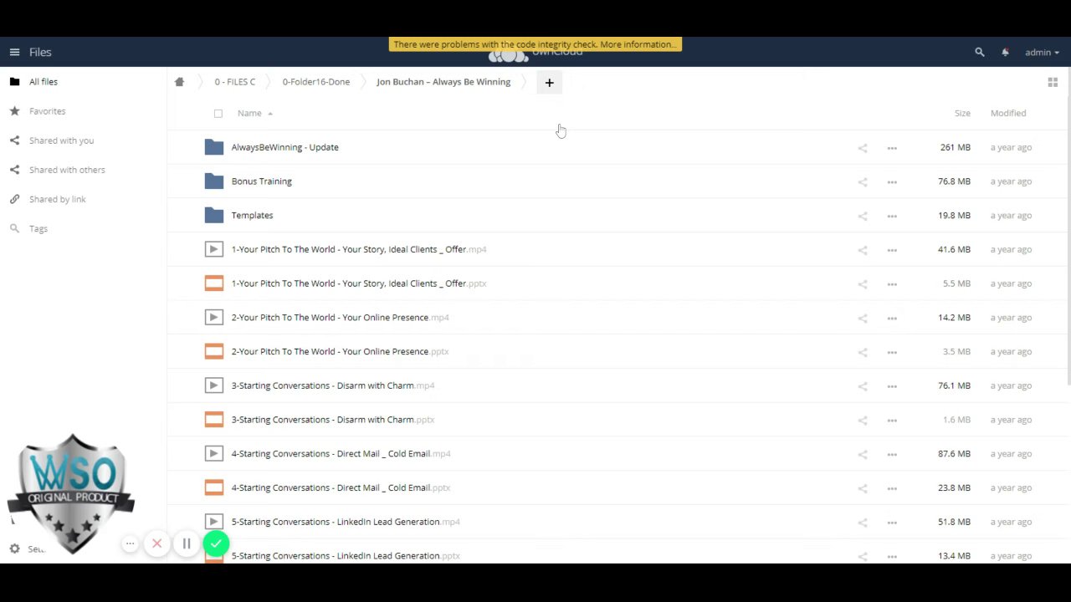Select all files checkbox
Image resolution: width=1071 pixels, height=602 pixels.
coord(218,113)
